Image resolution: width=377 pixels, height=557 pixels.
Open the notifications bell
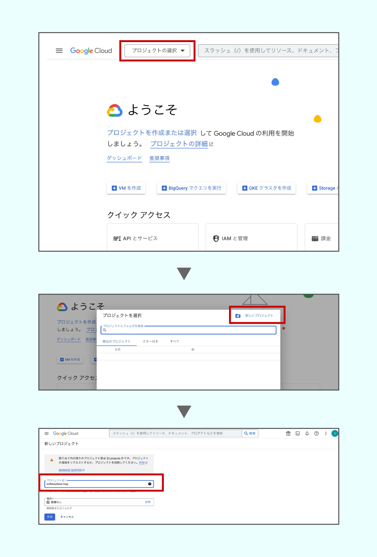pos(307,434)
